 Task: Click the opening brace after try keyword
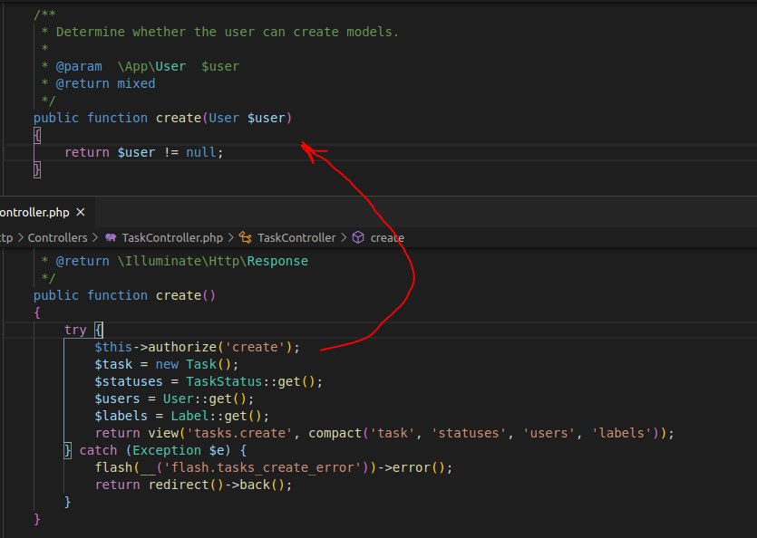click(x=99, y=330)
